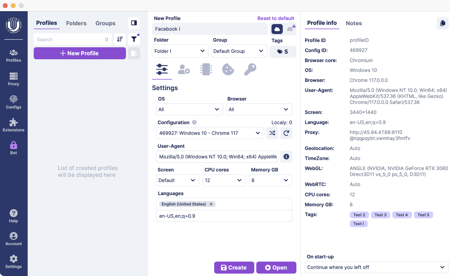Screen dimensions: 450x276
Task: Click the grey icon beside New Profile
Action: pyautogui.click(x=134, y=53)
